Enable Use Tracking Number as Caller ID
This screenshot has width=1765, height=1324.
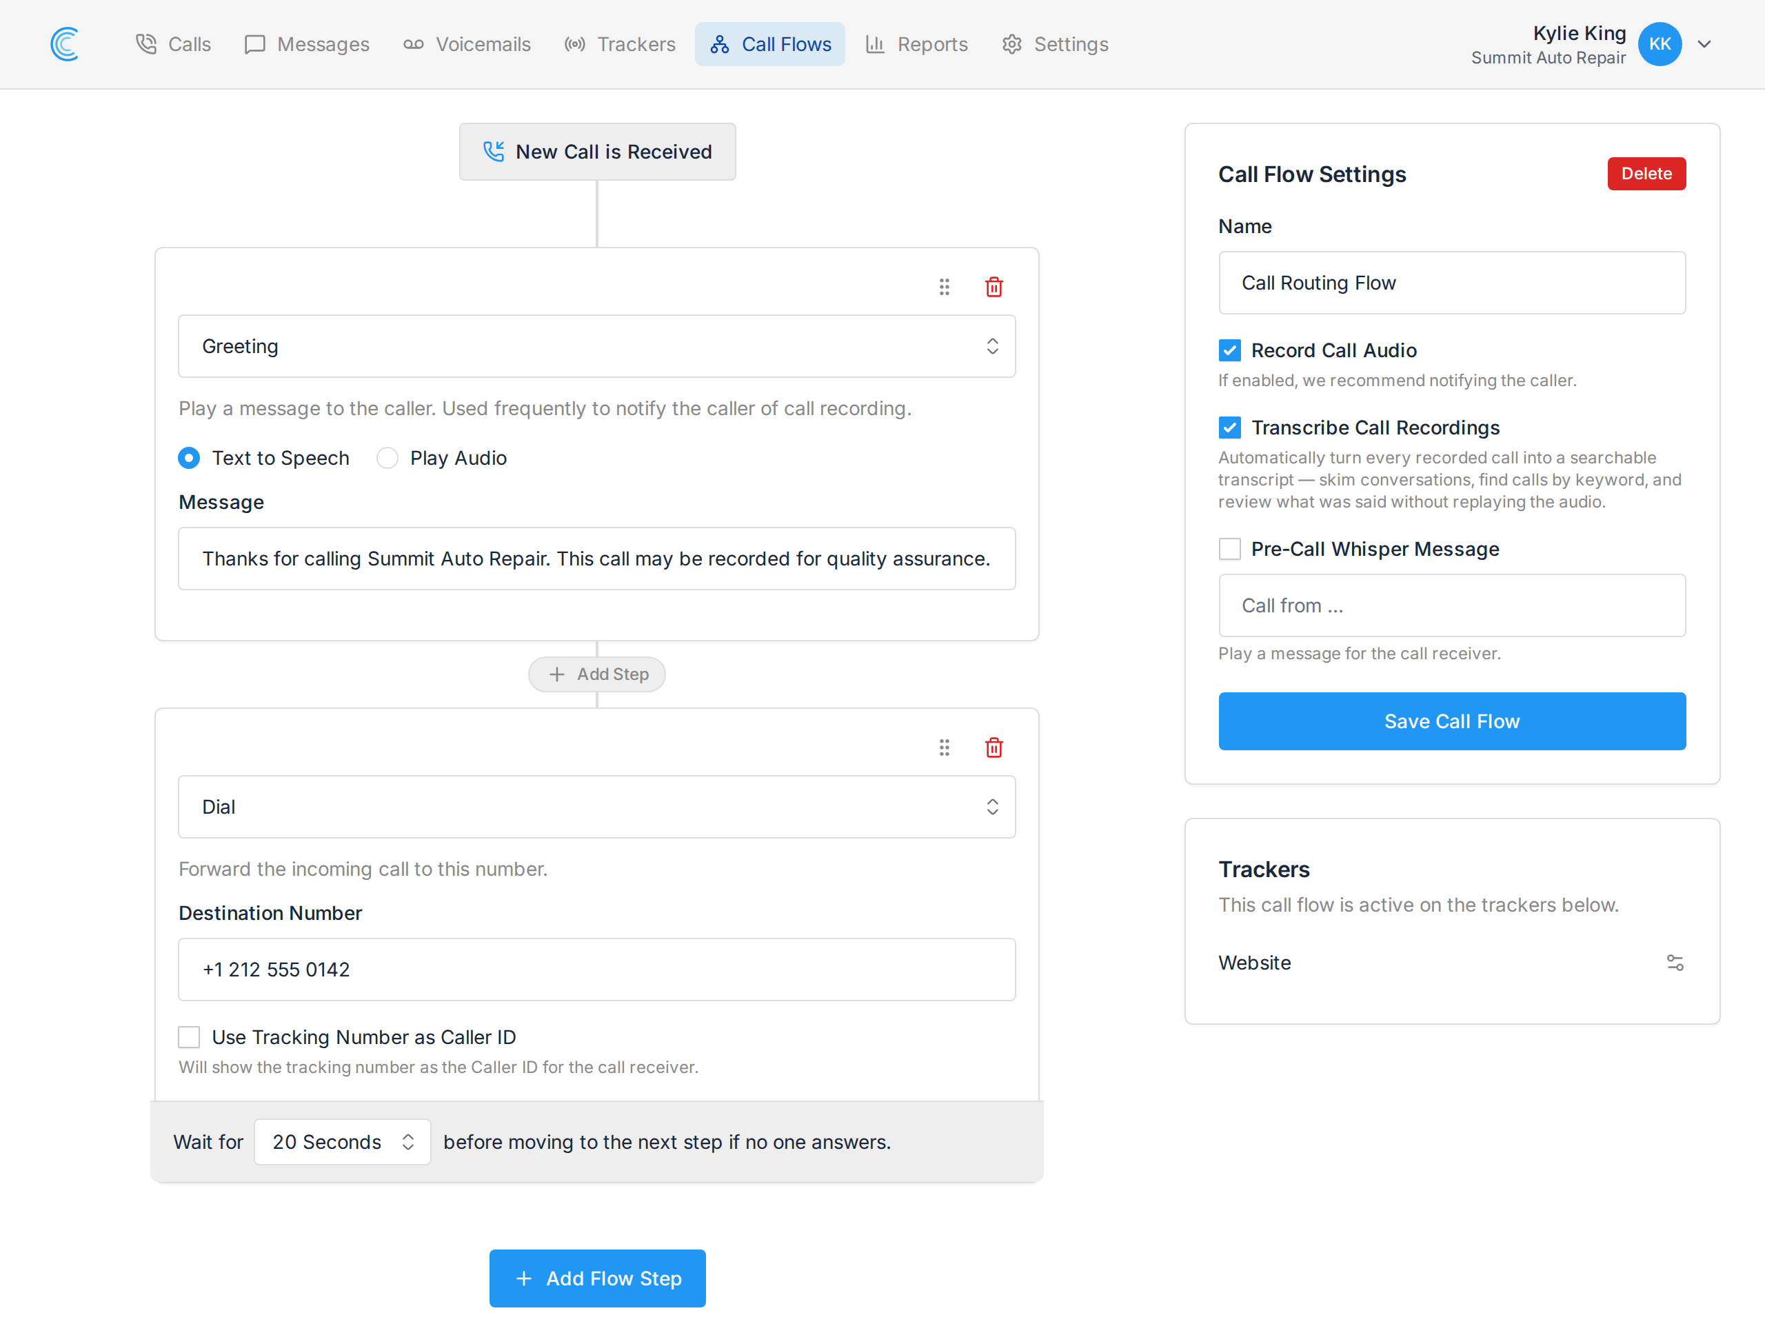[189, 1036]
